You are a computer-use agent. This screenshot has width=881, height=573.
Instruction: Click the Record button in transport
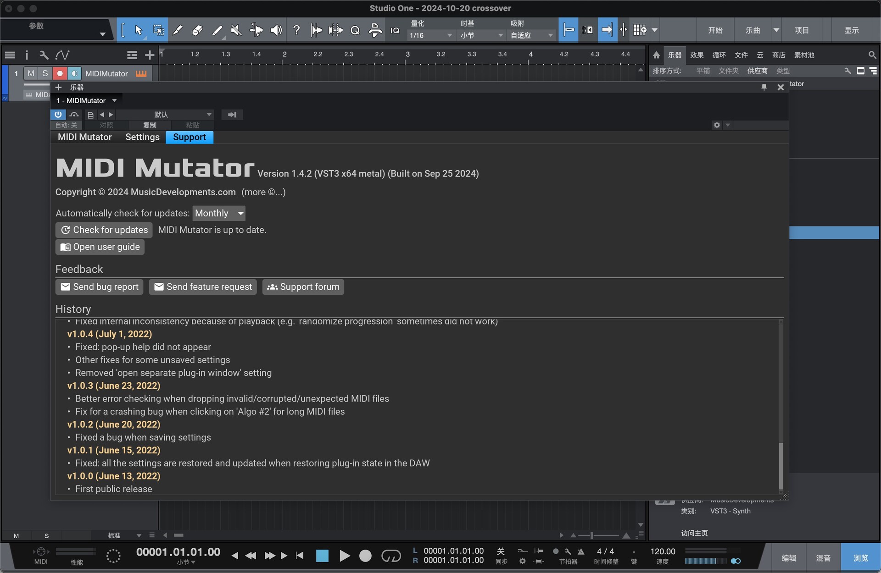[365, 556]
